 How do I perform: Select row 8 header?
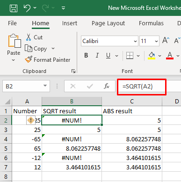tap(6, 176)
